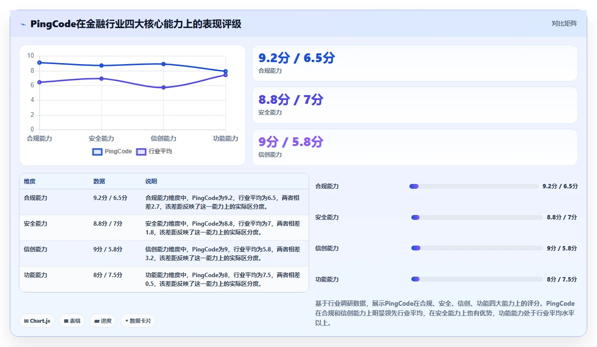Select the 进度 tag chip
Viewport: 597px width, 347px height.
click(103, 321)
